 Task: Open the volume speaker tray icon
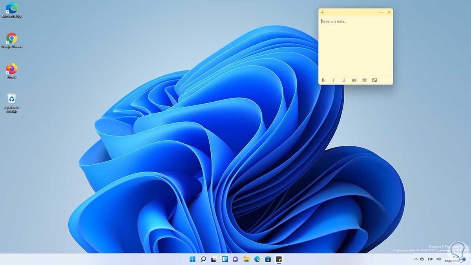tap(438, 259)
